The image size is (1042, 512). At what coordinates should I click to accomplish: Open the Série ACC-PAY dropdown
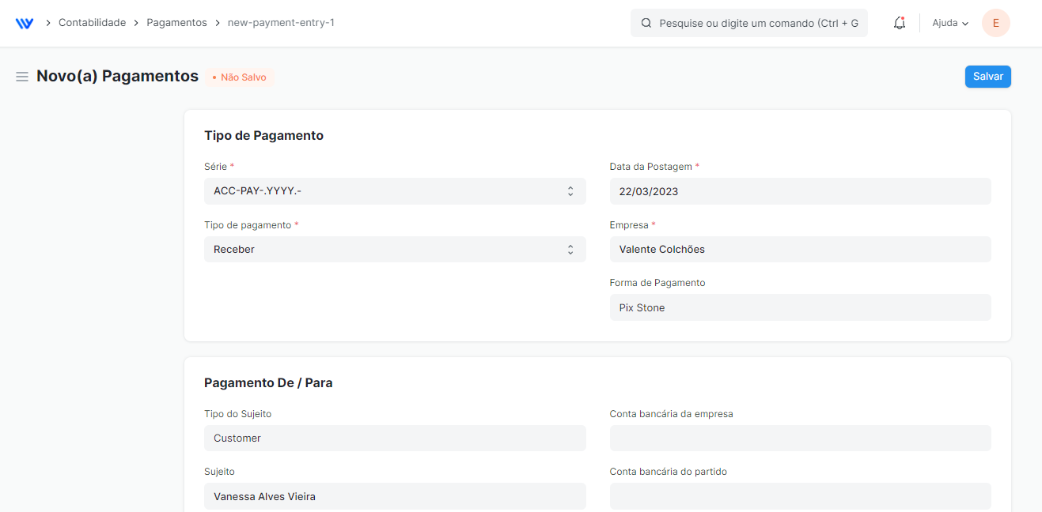395,191
